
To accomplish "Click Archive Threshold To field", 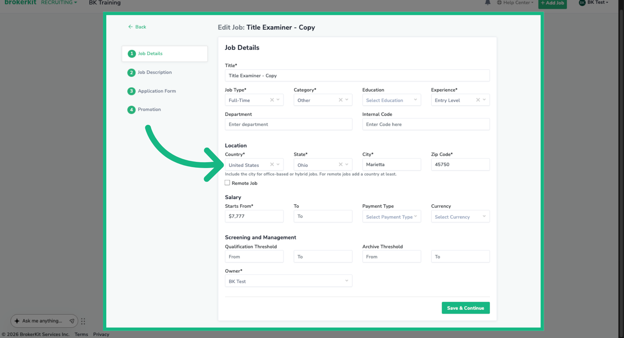I will tap(460, 257).
